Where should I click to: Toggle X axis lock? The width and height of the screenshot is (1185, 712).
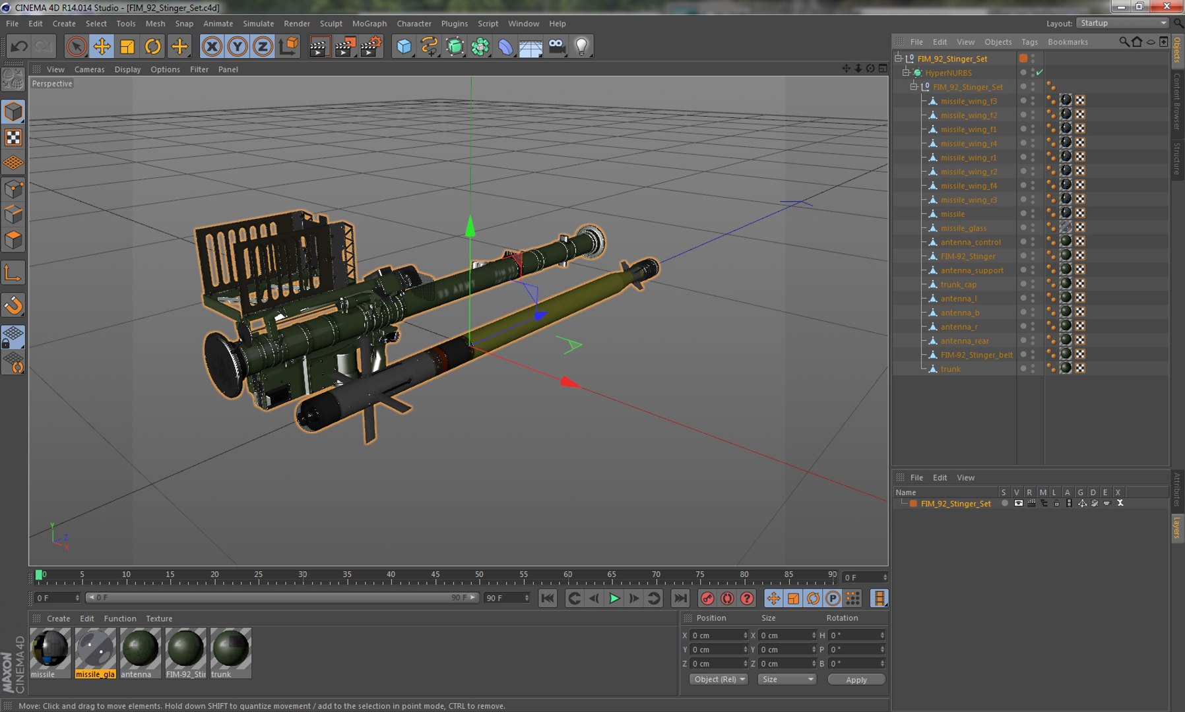pyautogui.click(x=212, y=46)
